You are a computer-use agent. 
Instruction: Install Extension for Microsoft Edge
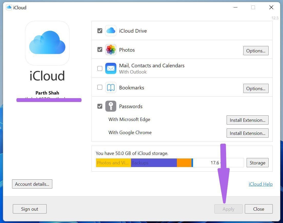(x=247, y=120)
